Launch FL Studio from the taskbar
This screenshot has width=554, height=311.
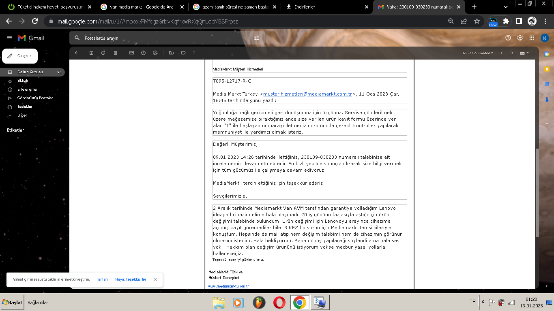(x=258, y=303)
